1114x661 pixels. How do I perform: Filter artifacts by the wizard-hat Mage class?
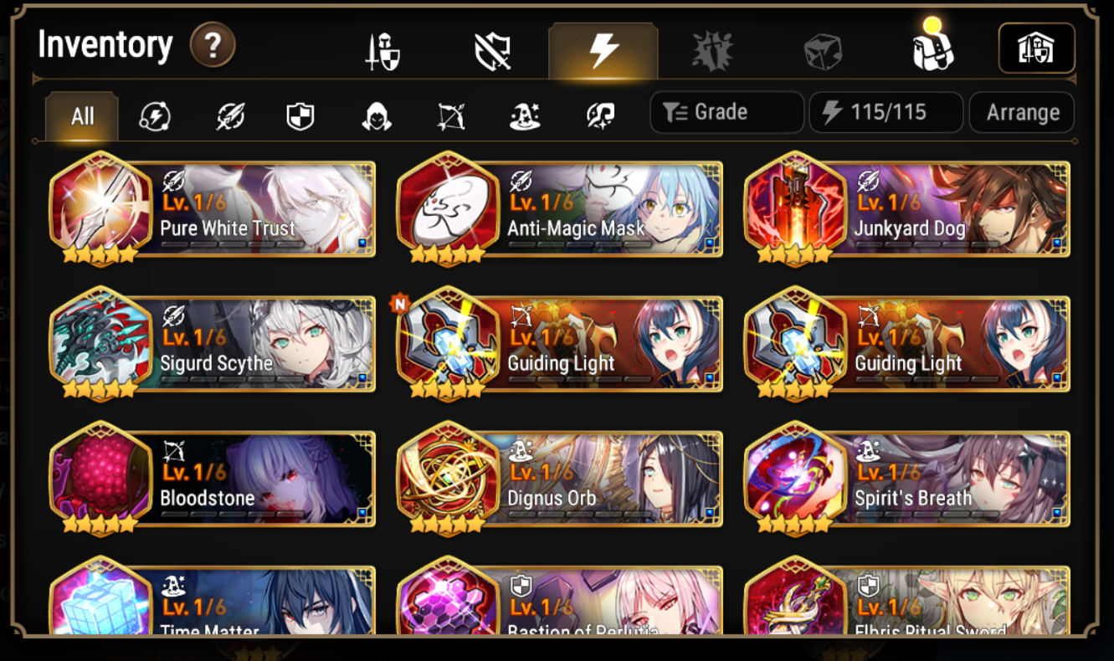[526, 116]
